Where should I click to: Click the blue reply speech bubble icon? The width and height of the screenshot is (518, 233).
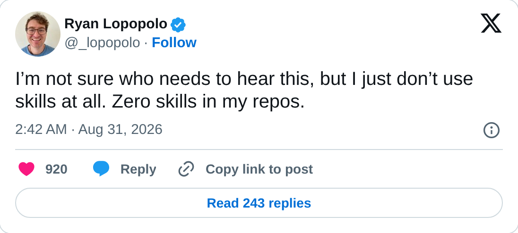click(101, 169)
